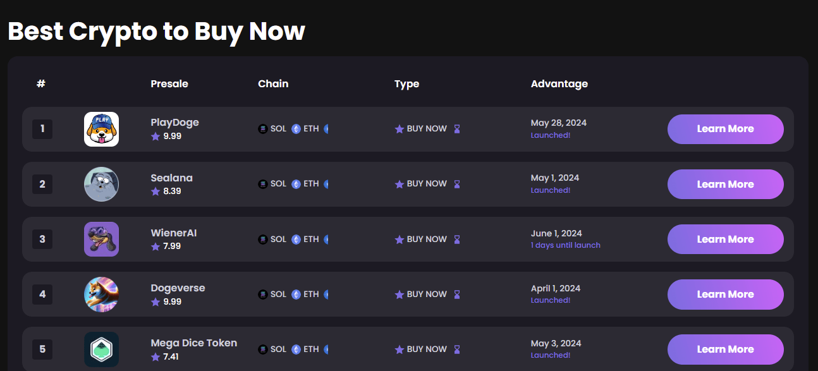This screenshot has height=371, width=818.
Task: Click the BUY NOW star icon for PlayDoge
Action: pos(399,129)
